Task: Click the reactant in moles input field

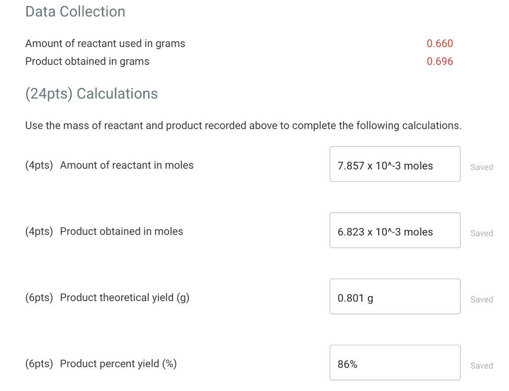Action: coord(395,164)
